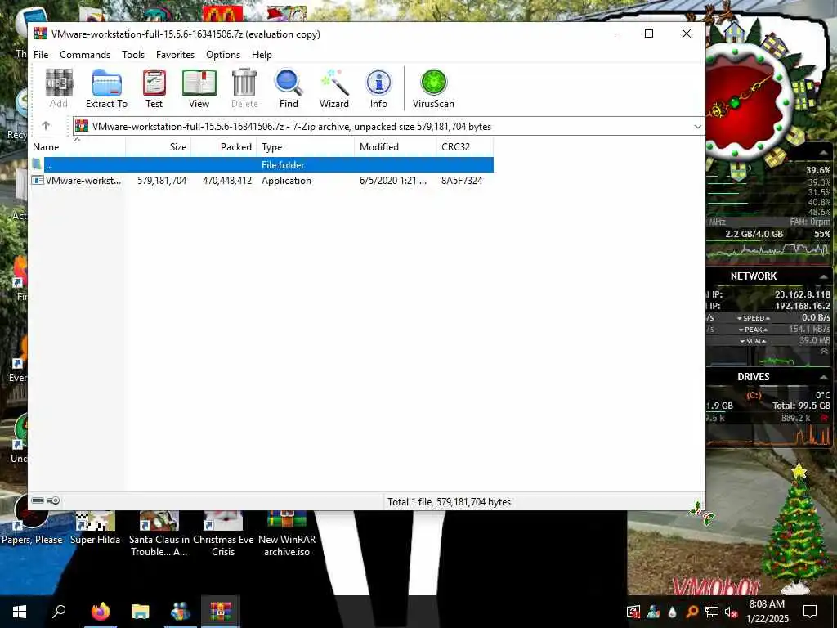Sort files by the Packed column
837x628 pixels.
[224, 147]
